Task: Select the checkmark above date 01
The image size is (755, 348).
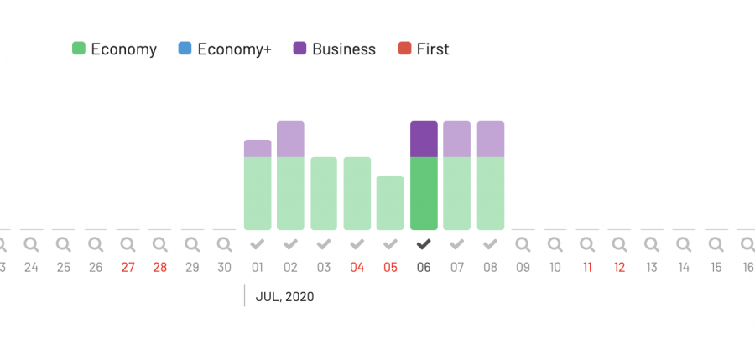Action: pyautogui.click(x=258, y=244)
